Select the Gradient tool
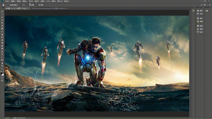Viewport: 212px width, 119px height. tap(2, 43)
